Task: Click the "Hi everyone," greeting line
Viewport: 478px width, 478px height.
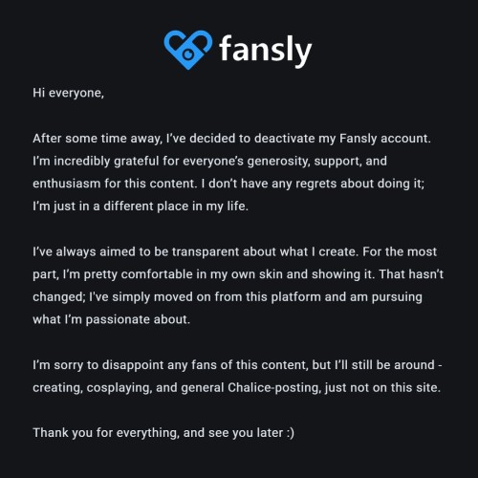Action: tap(68, 93)
